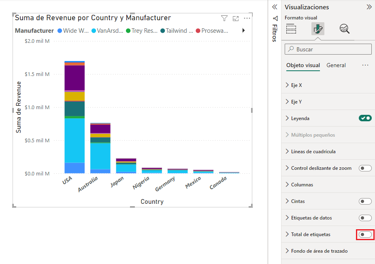Switch to the General tab
375x264 pixels.
pos(336,65)
